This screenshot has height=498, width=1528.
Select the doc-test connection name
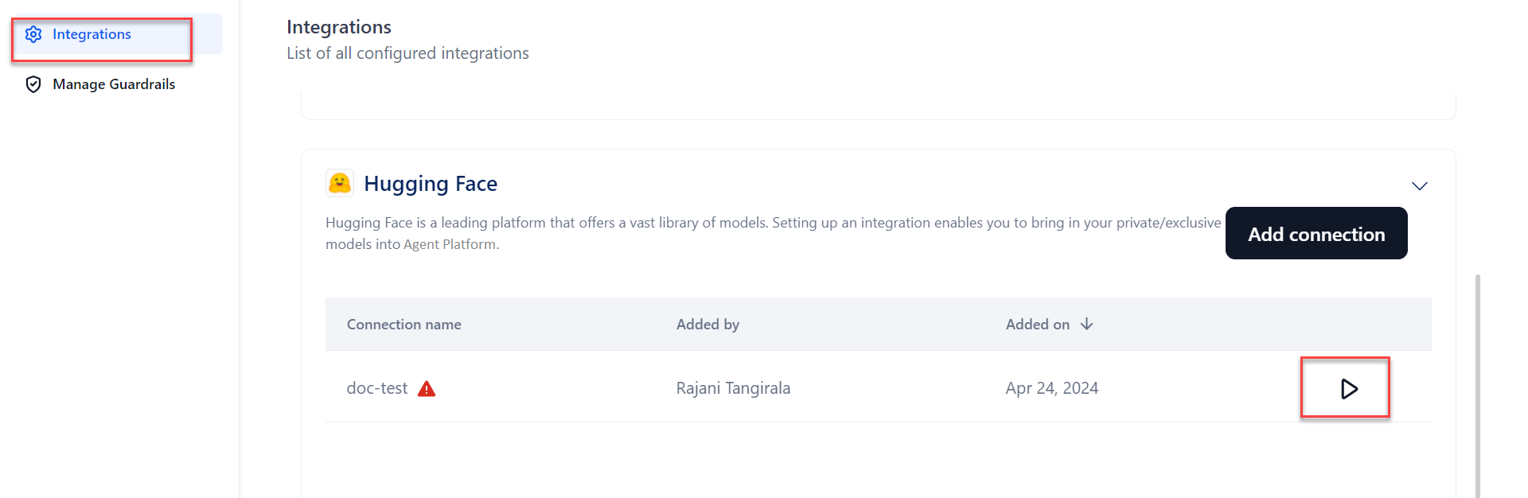coord(377,388)
